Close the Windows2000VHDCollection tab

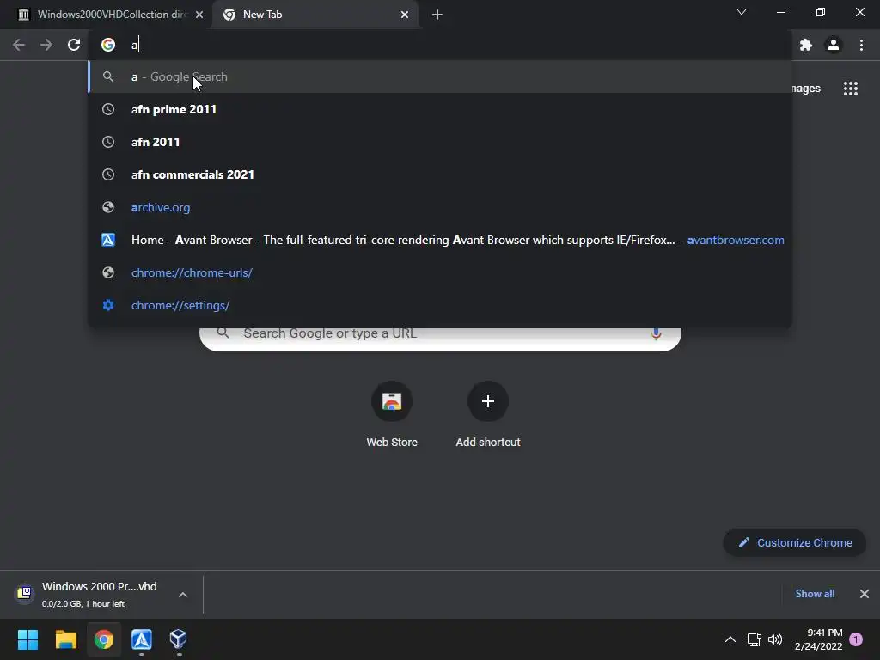pos(199,15)
